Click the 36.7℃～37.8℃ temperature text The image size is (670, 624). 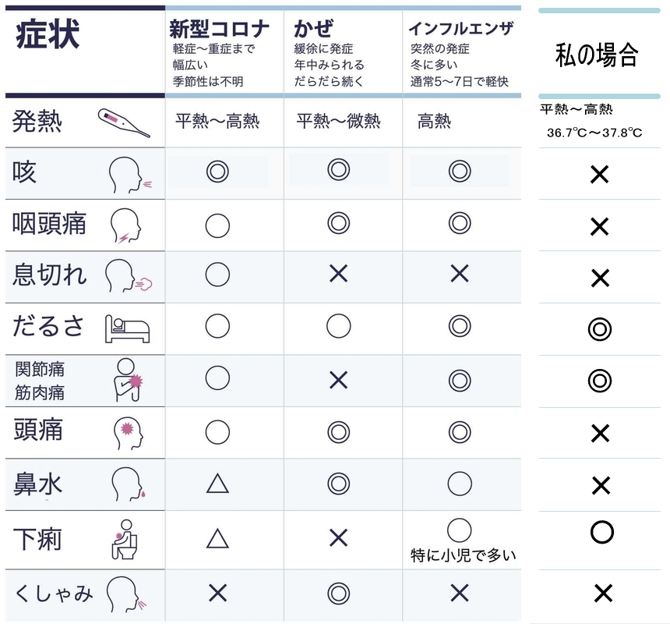coord(594,133)
